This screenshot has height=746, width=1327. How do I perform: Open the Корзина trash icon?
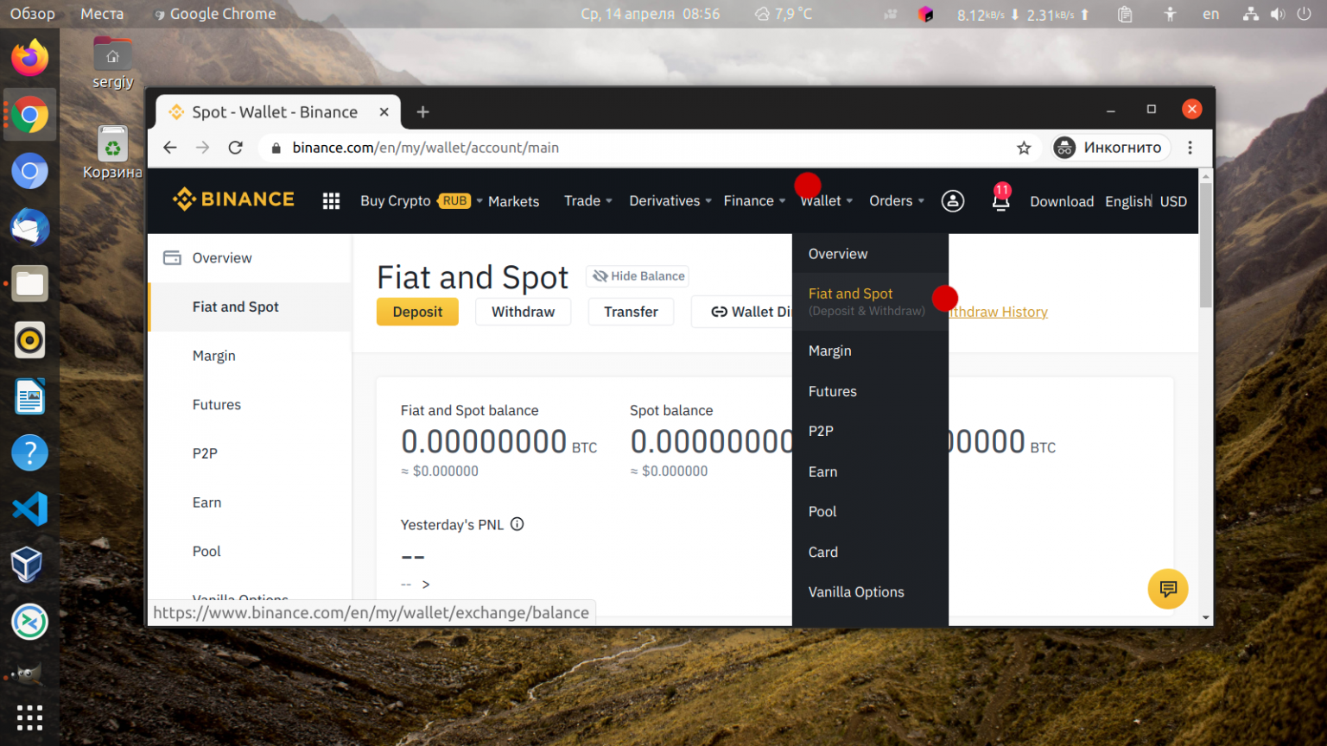pyautogui.click(x=112, y=154)
